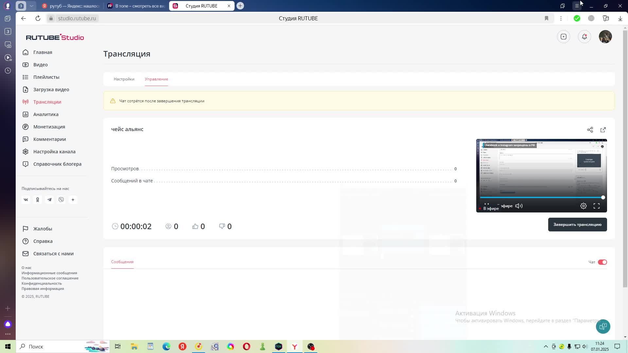Enter fullscreen in the stream preview
The image size is (628, 353).
click(x=596, y=206)
